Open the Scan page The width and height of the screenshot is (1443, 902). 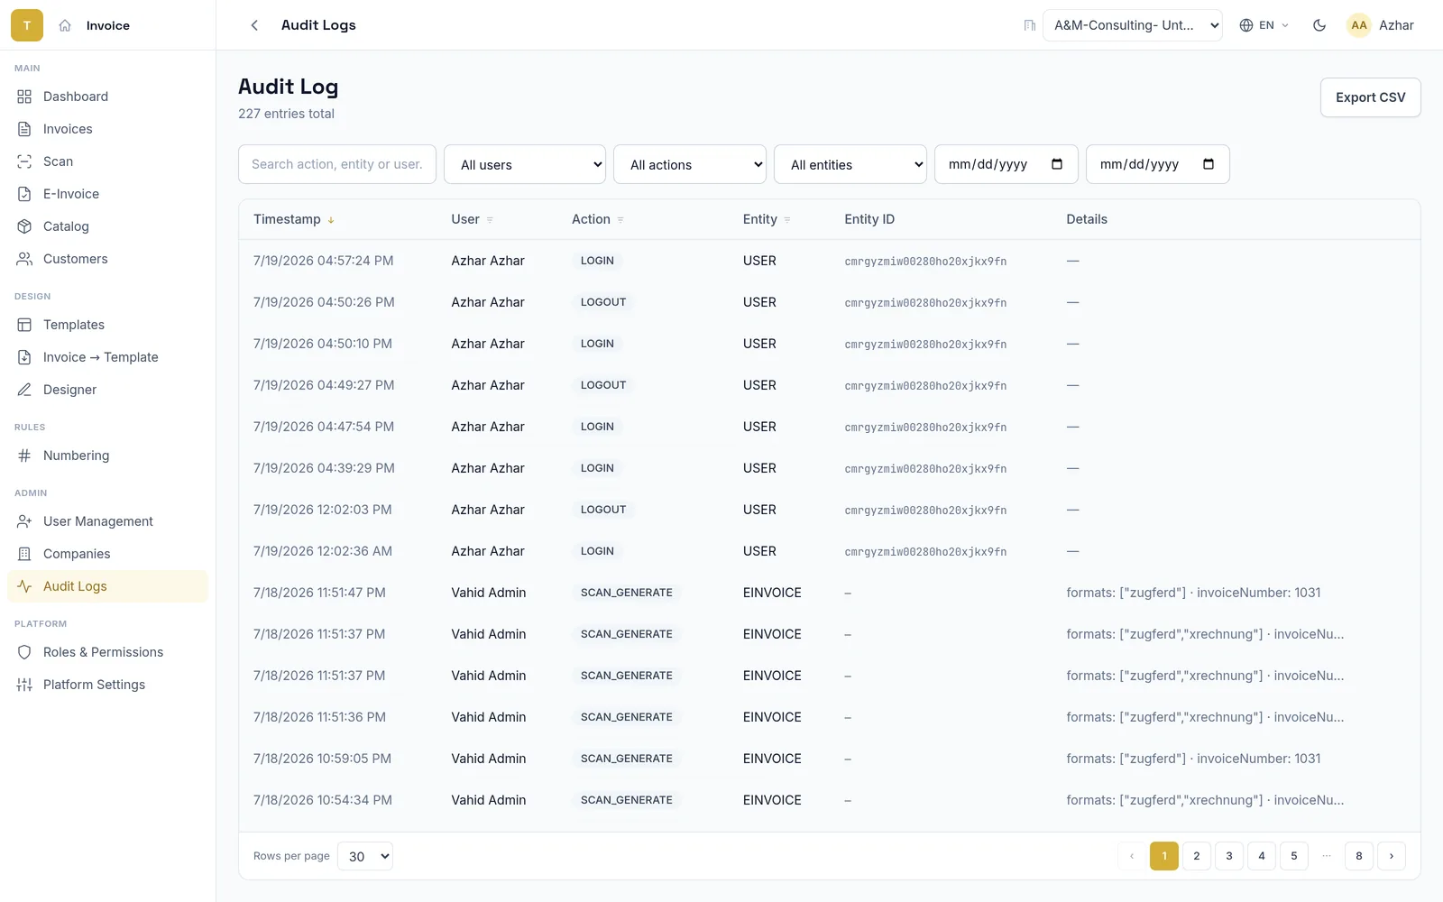[x=107, y=161]
